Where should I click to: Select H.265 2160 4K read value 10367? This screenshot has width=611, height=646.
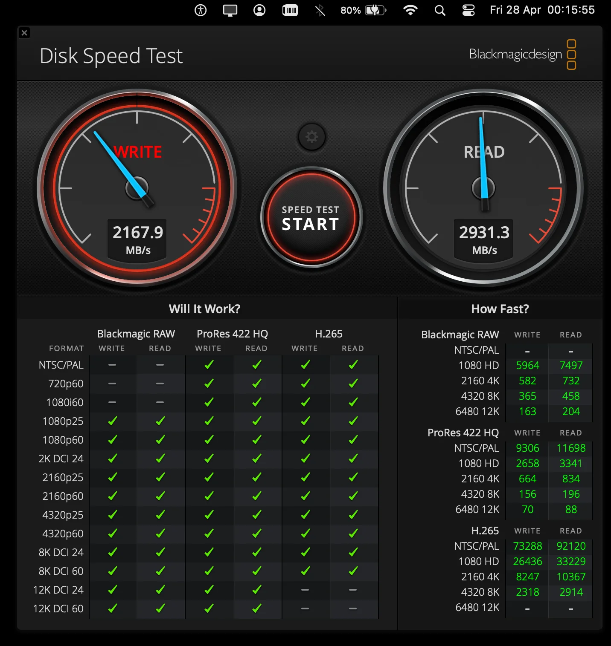(571, 577)
